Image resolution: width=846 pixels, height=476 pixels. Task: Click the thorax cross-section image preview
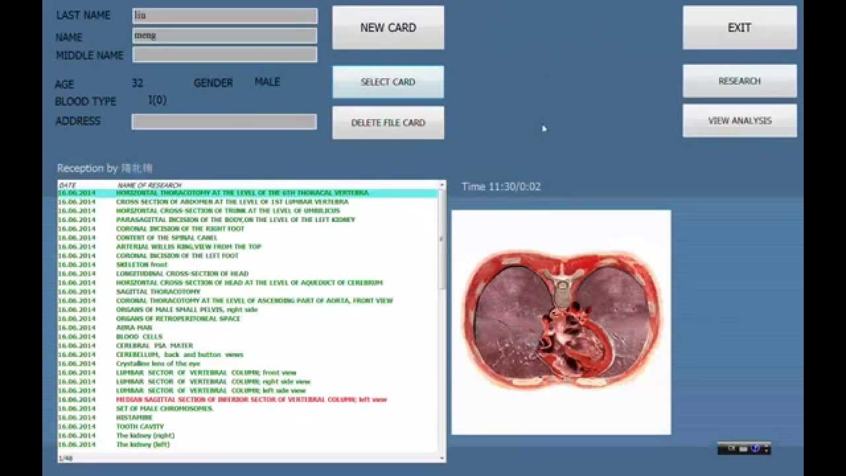pos(560,322)
